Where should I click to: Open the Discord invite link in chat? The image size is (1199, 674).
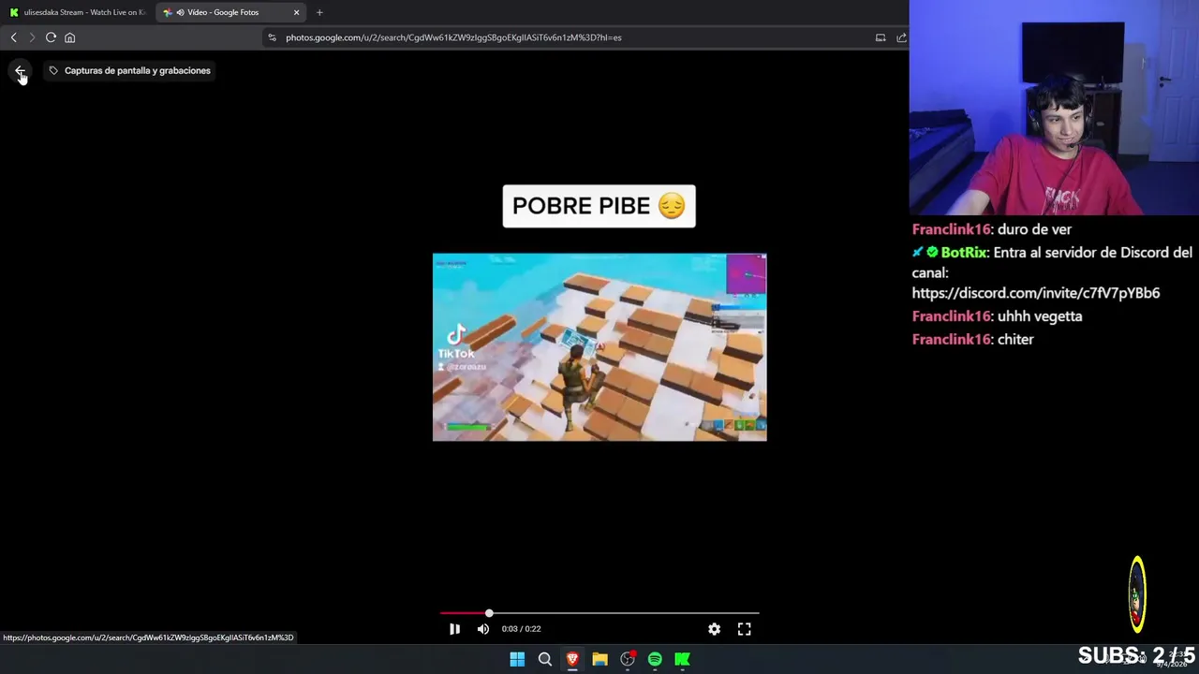coord(1036,293)
